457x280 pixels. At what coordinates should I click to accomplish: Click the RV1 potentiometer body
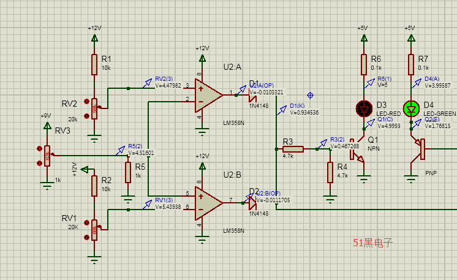pos(94,229)
